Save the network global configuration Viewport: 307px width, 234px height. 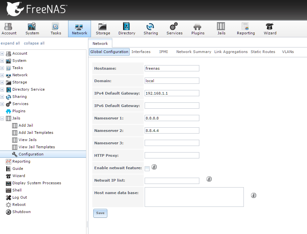100,213
